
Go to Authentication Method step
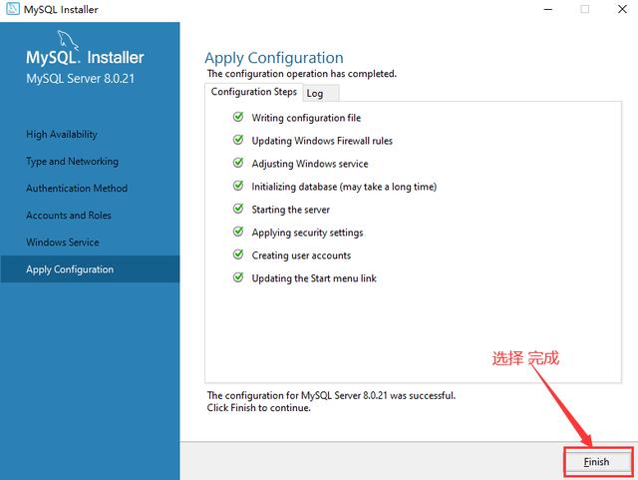77,189
